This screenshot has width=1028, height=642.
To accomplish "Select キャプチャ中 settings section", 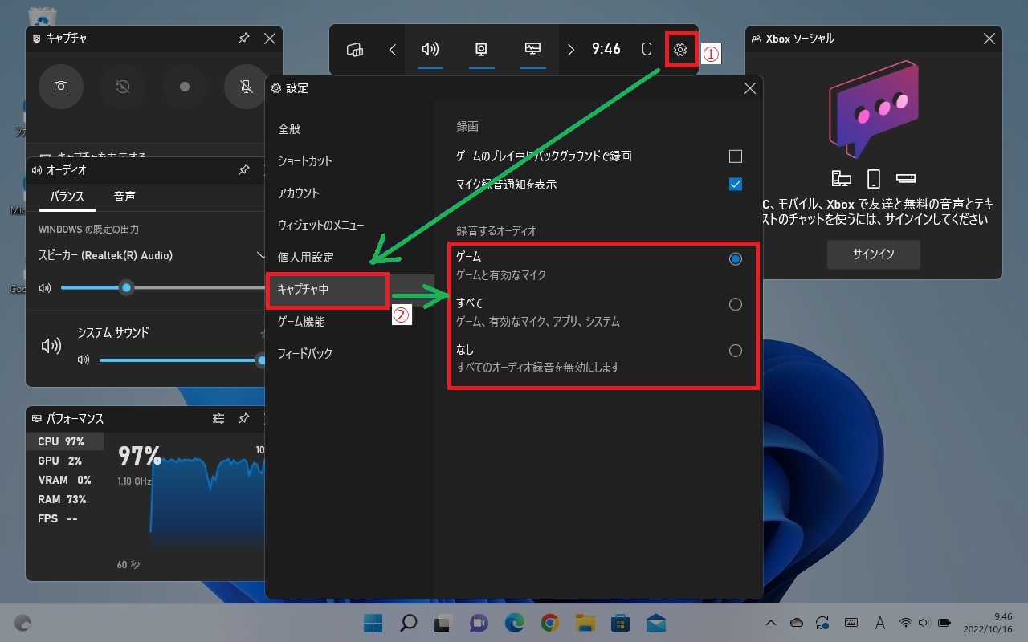I will point(349,289).
